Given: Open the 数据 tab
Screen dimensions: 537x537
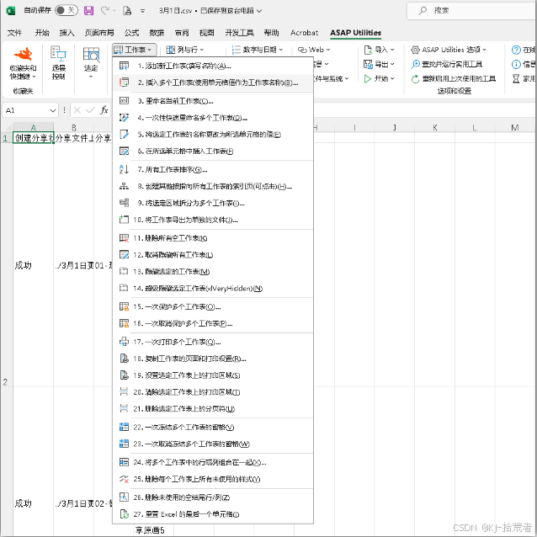Looking at the screenshot, I should point(157,33).
